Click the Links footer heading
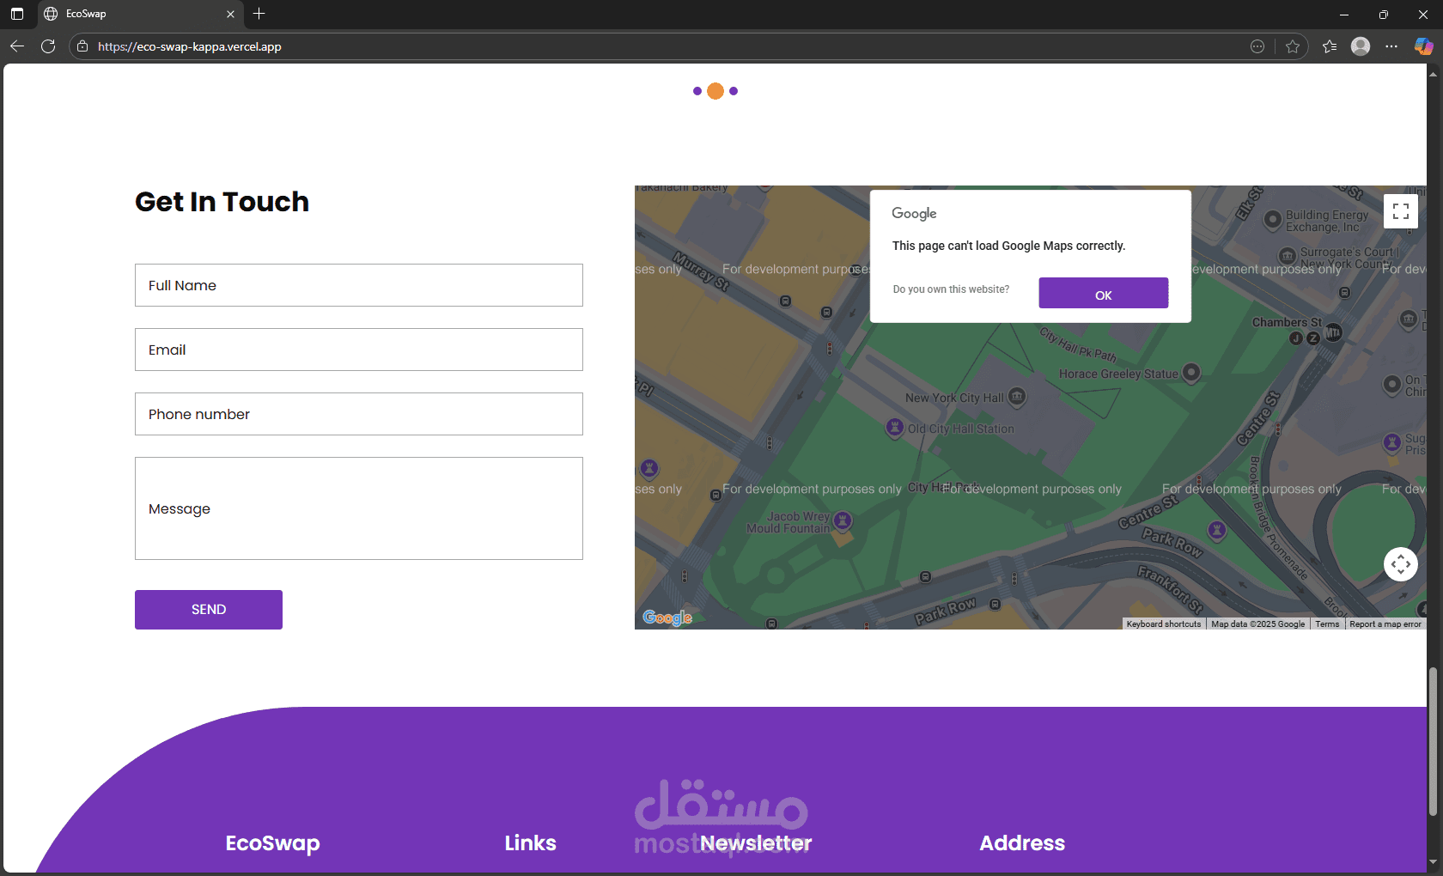Viewport: 1443px width, 876px height. click(530, 843)
